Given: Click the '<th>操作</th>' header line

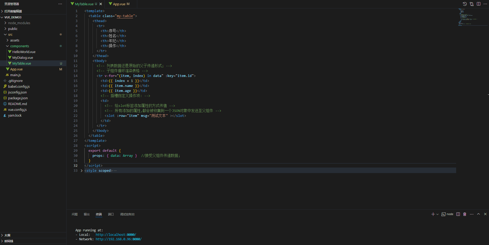Looking at the screenshot, I should point(113,46).
